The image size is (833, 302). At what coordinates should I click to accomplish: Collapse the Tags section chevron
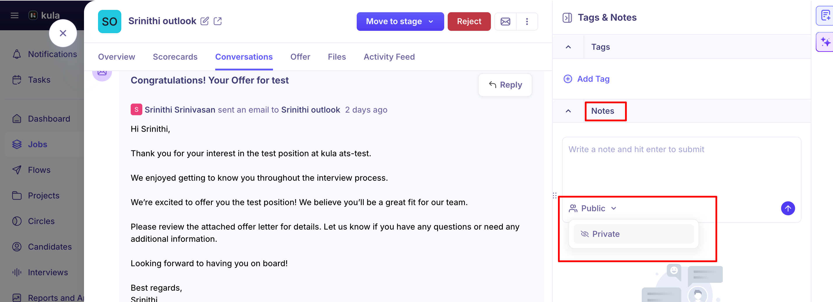click(568, 47)
